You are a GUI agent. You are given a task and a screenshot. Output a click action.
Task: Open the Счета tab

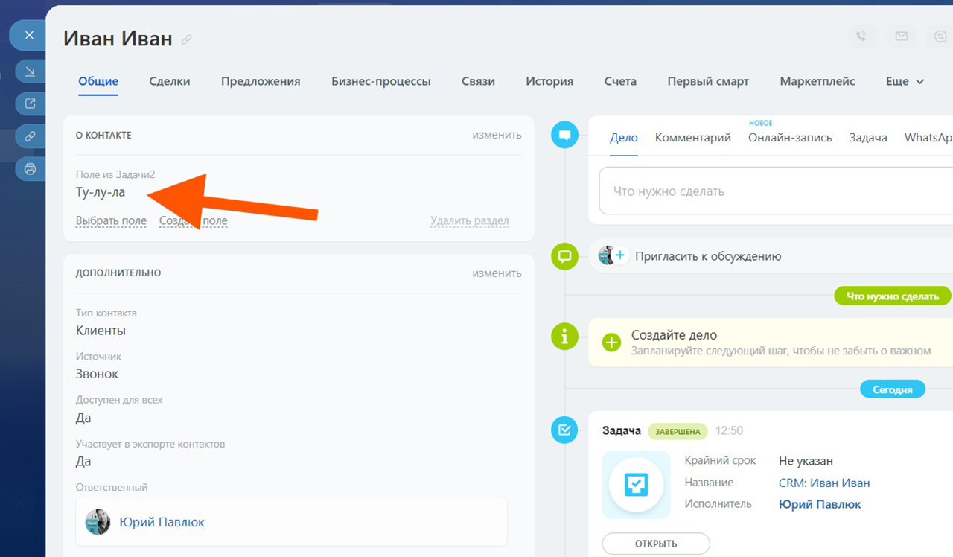(620, 81)
